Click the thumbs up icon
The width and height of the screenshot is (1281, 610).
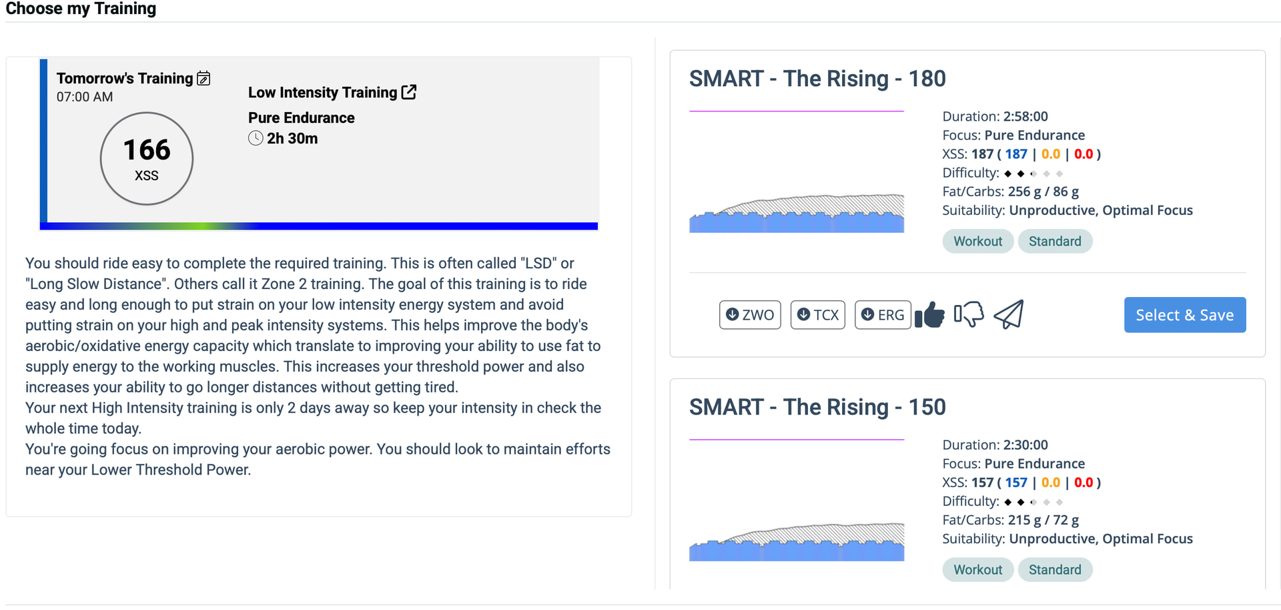point(929,315)
